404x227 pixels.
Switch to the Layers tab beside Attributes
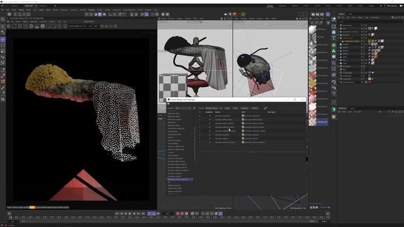pyautogui.click(x=352, y=108)
